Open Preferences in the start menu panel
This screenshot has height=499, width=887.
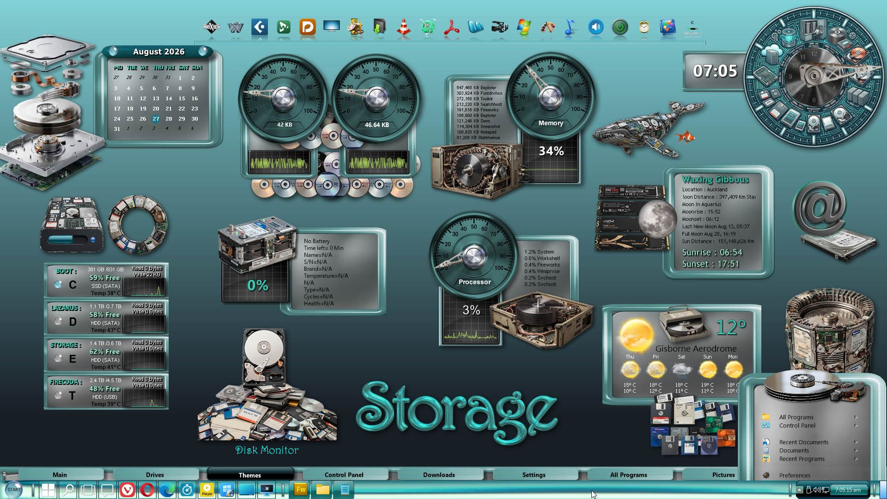pyautogui.click(x=795, y=475)
